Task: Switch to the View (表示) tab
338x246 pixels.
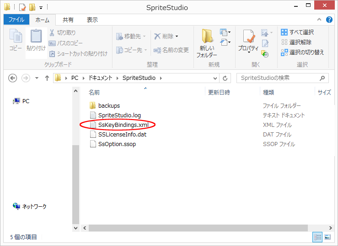Action: click(92, 20)
